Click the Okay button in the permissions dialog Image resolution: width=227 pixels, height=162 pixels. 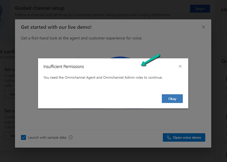pyautogui.click(x=172, y=98)
